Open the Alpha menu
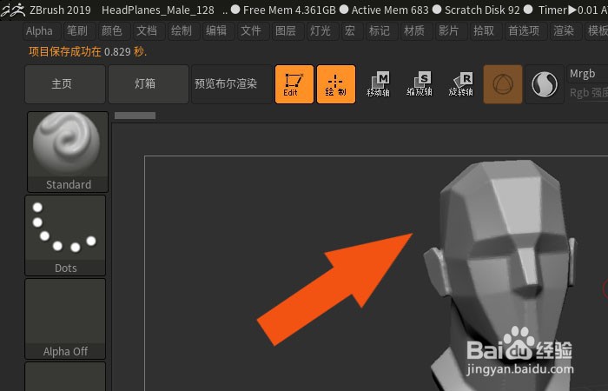This screenshot has height=391, width=608. pos(39,31)
